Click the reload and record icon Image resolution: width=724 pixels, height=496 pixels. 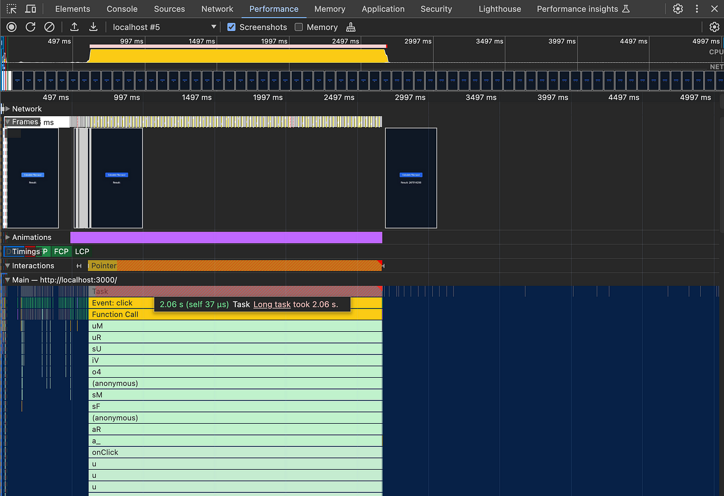tap(31, 27)
